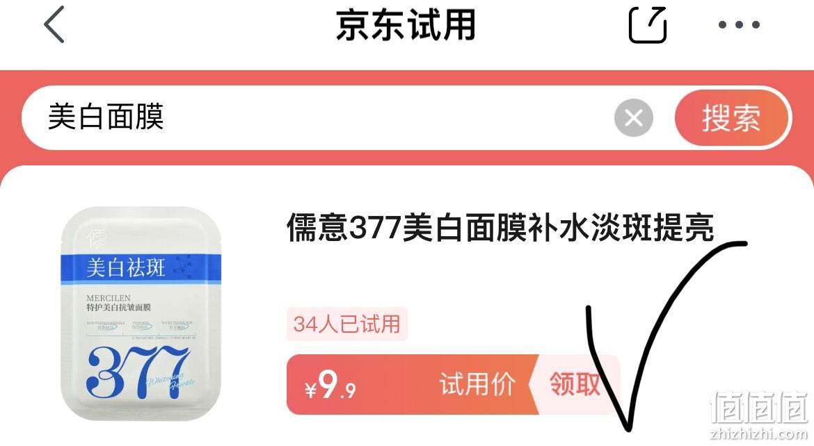The height and width of the screenshot is (446, 814).
Task: Tap the 试用价 label in price bar
Action: tap(477, 384)
